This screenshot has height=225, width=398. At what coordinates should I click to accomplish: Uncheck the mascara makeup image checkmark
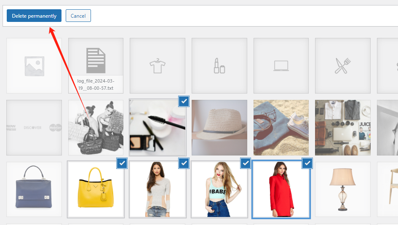[x=184, y=102]
